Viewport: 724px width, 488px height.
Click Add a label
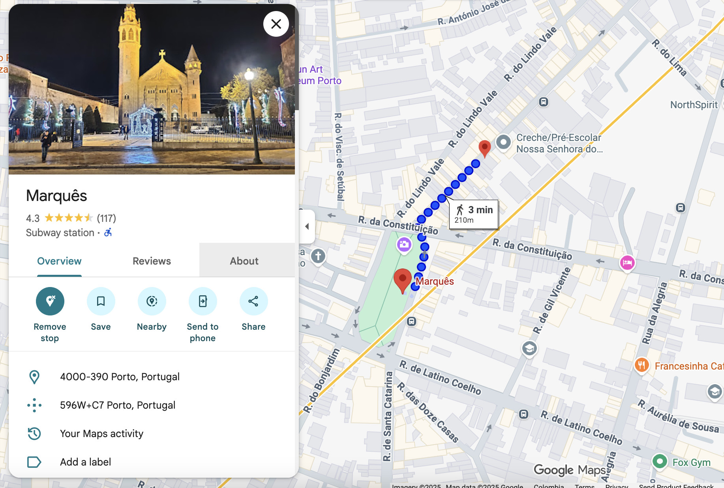pyautogui.click(x=85, y=462)
